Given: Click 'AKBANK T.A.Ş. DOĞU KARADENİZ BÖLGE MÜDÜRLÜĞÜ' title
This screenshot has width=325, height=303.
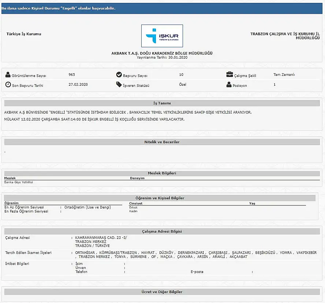Looking at the screenshot, I should pyautogui.click(x=162, y=53).
